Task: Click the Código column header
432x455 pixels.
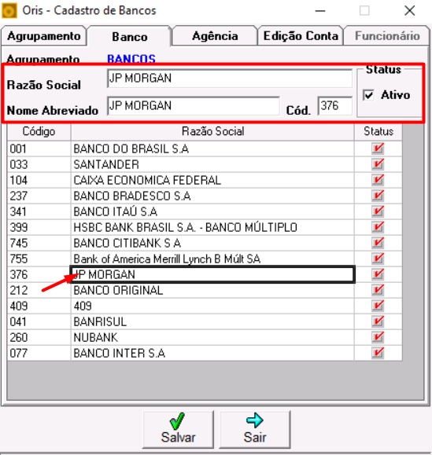Action: tap(39, 132)
